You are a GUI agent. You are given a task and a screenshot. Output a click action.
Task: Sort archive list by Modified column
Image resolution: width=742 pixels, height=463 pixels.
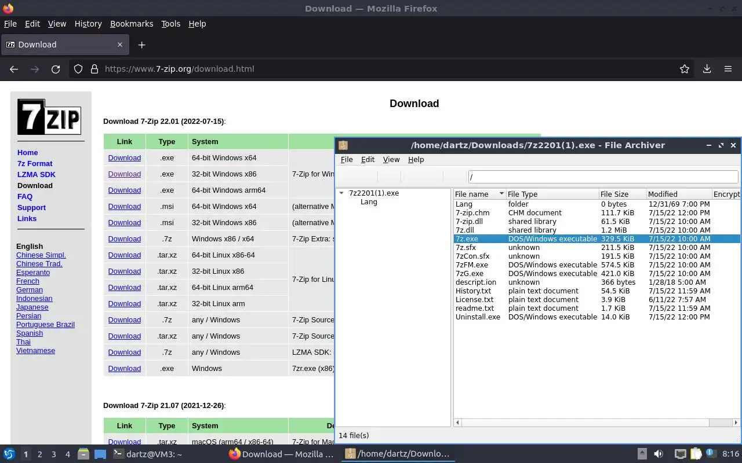coord(679,194)
